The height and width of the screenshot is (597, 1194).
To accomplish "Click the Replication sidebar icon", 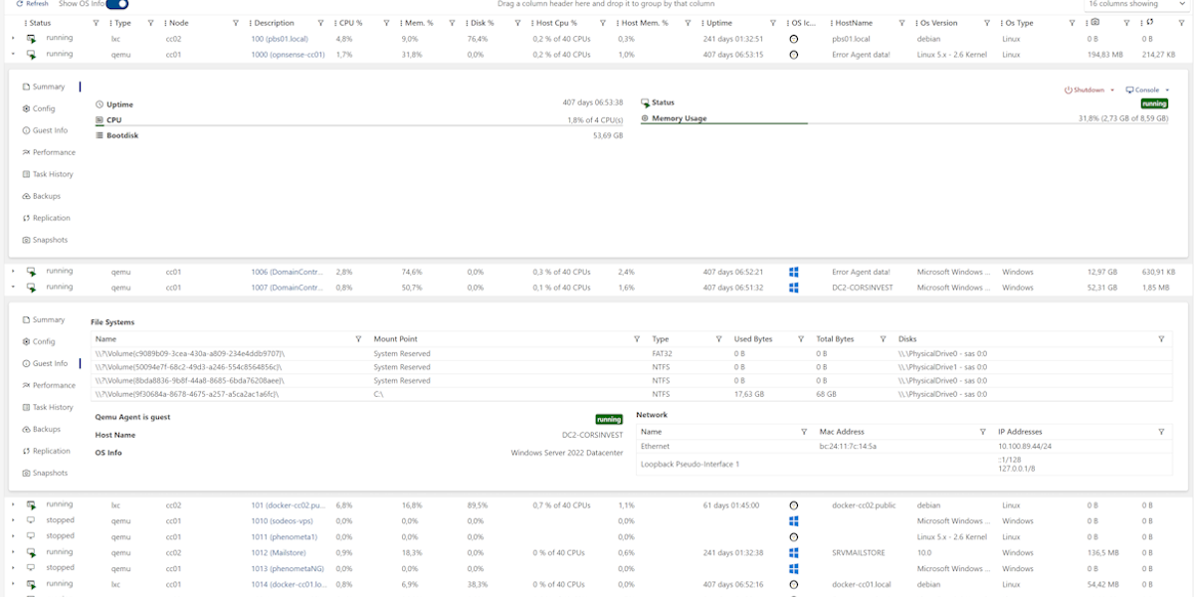I will (24, 217).
